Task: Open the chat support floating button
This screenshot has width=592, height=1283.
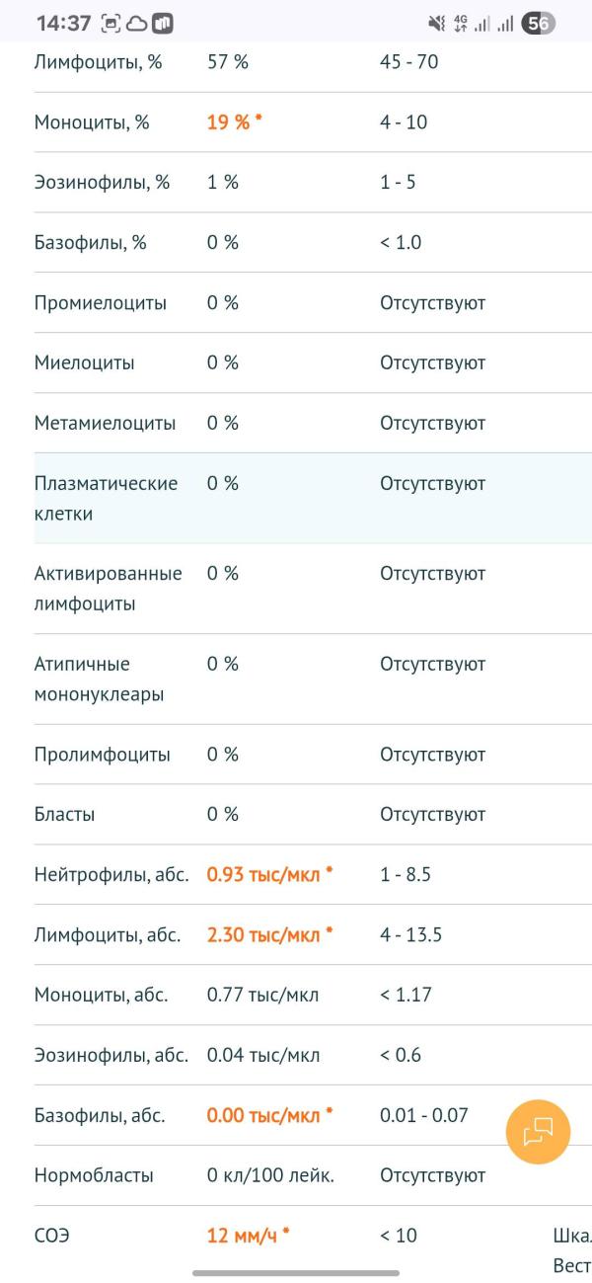Action: pyautogui.click(x=538, y=1132)
